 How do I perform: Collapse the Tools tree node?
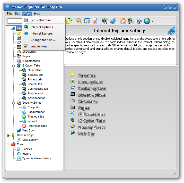[x=8, y=145]
